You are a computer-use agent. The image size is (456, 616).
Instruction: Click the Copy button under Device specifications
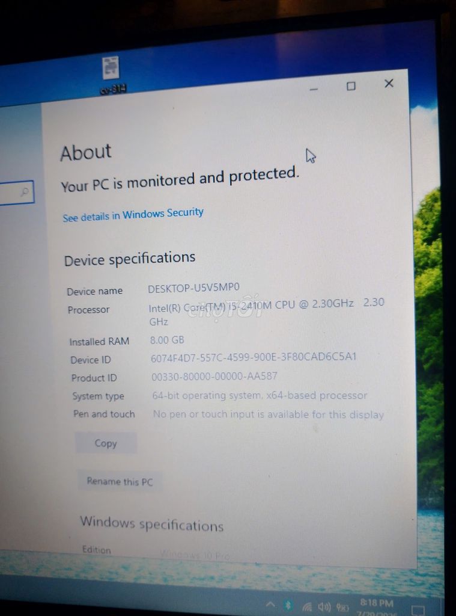tap(106, 443)
